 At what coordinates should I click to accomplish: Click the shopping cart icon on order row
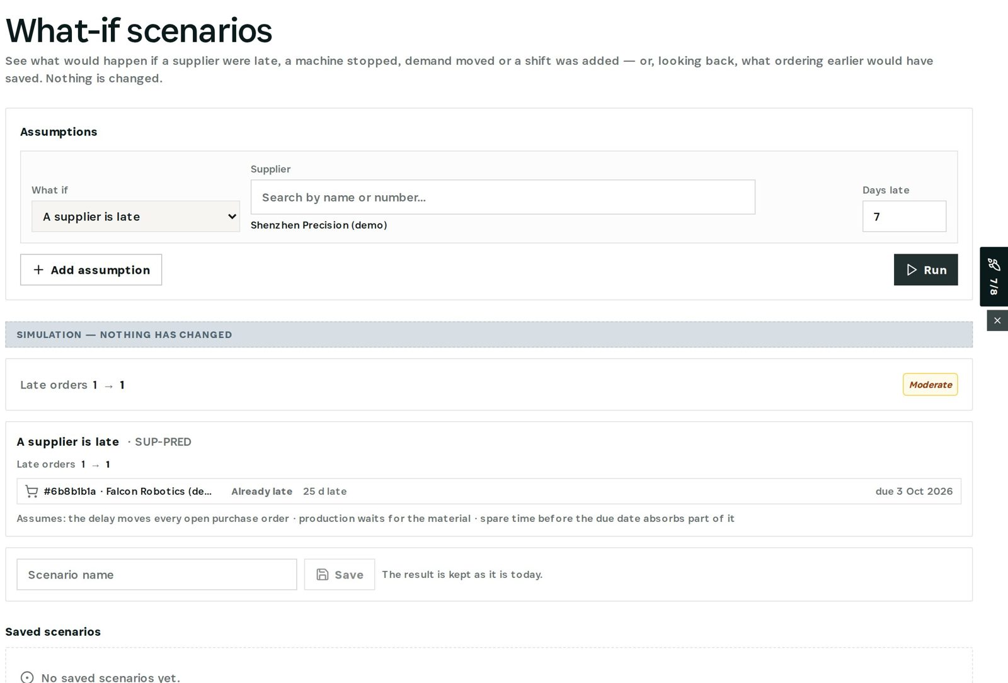(31, 492)
